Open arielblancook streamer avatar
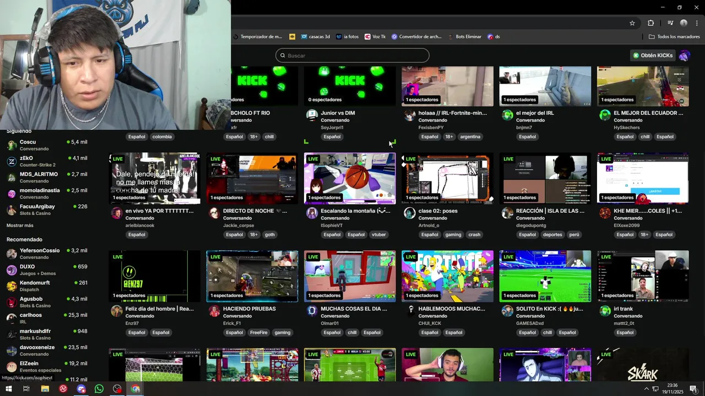705x396 pixels. click(116, 213)
